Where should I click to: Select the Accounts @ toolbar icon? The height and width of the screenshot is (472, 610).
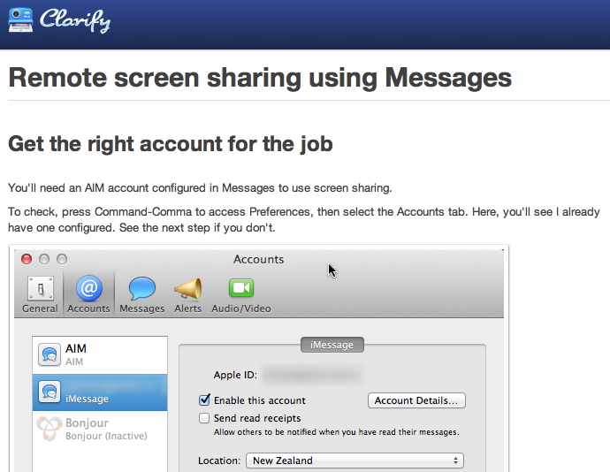point(88,289)
